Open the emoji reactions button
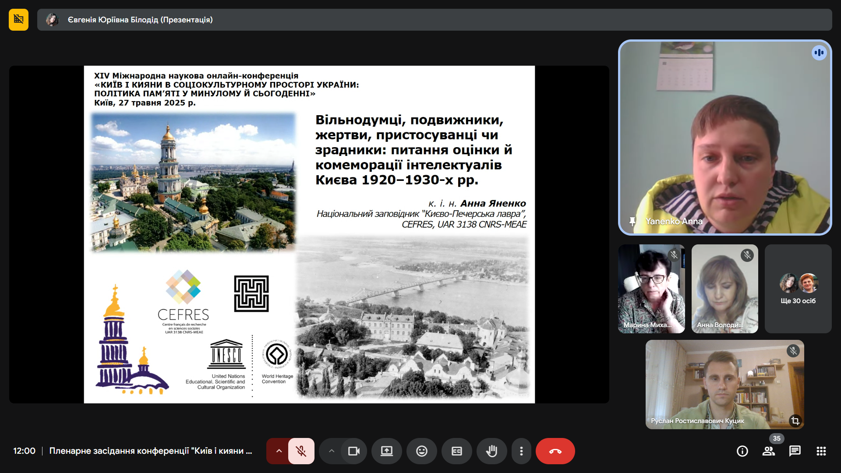 [x=421, y=451]
